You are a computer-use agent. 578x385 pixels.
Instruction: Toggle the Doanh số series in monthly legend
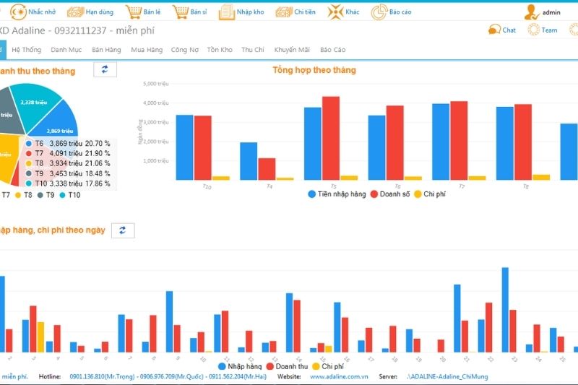tap(390, 194)
